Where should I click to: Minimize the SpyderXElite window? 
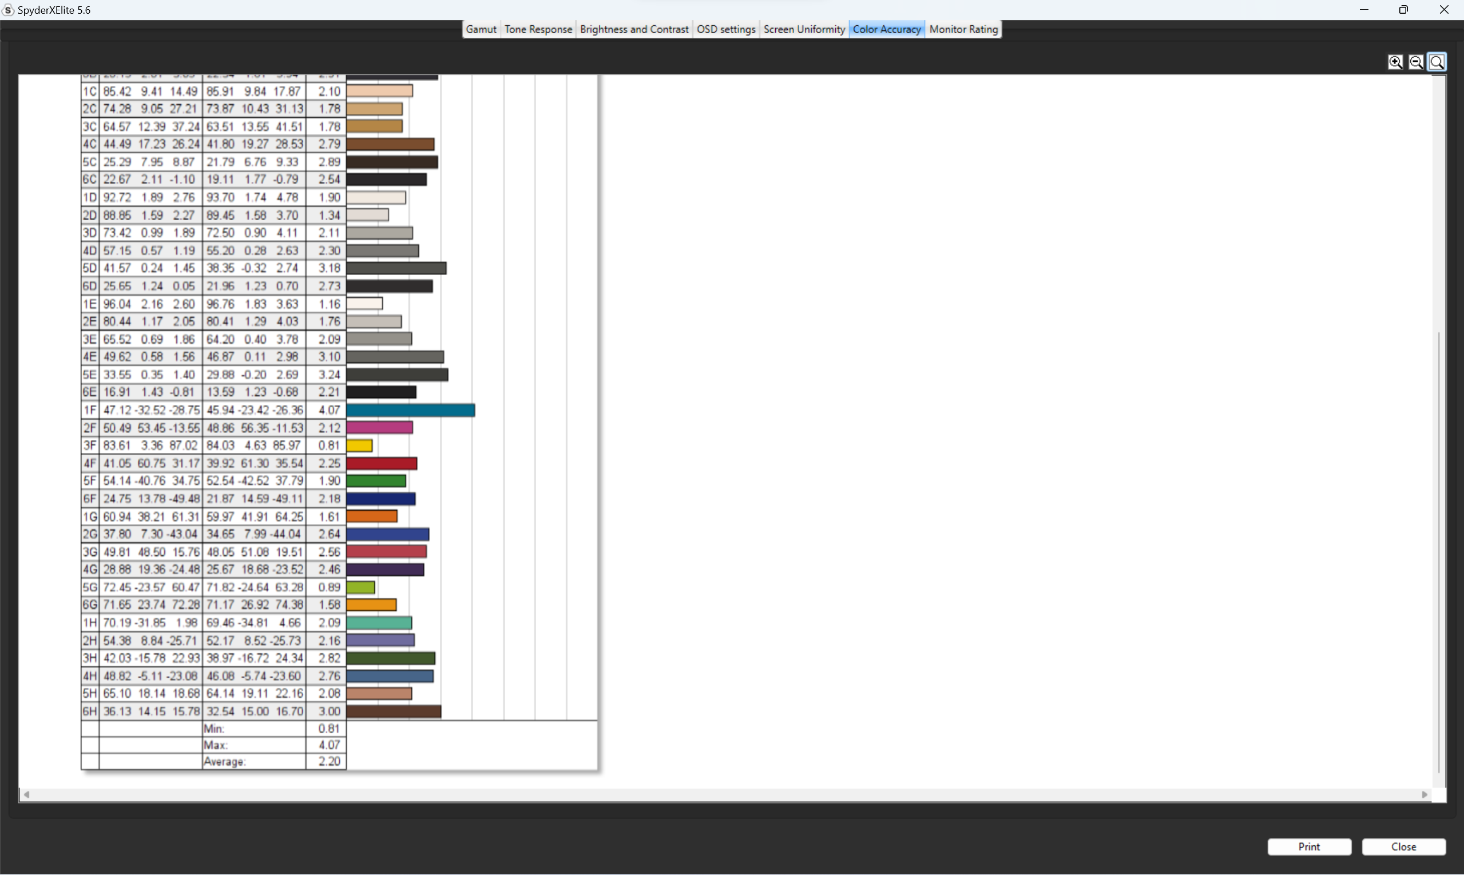[1364, 9]
